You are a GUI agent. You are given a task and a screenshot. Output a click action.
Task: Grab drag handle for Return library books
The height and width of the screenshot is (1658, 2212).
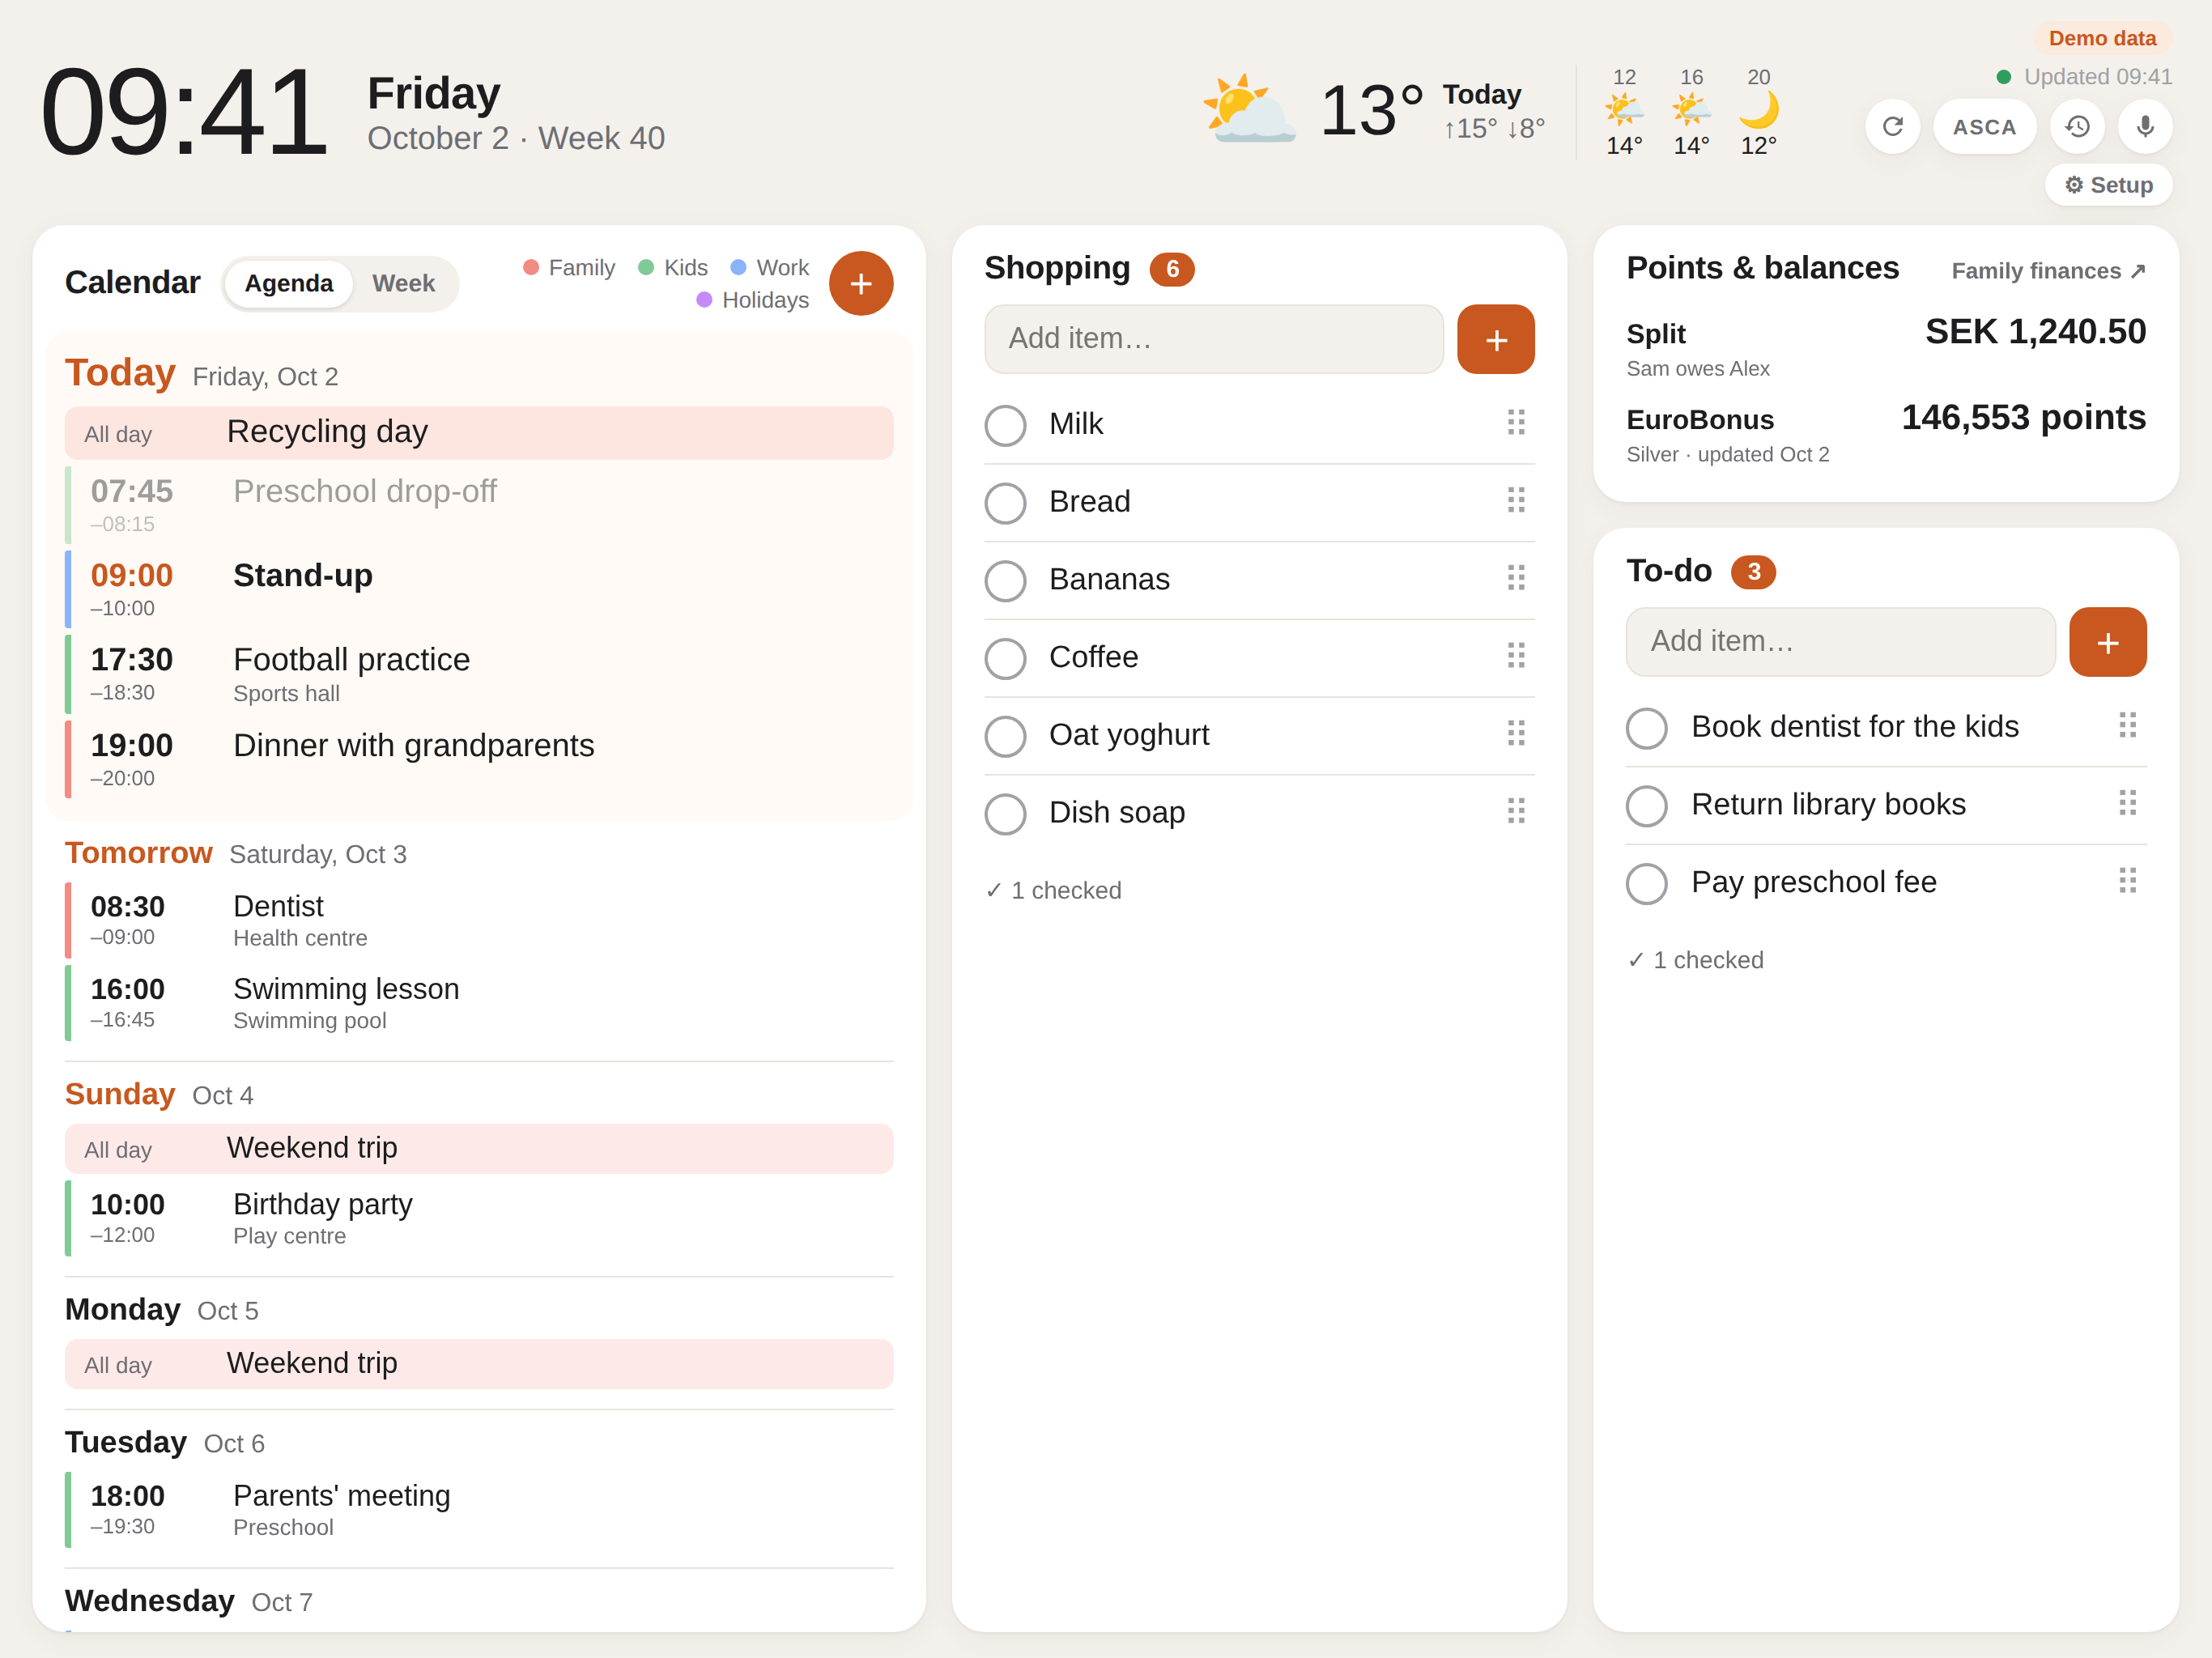click(x=2127, y=804)
